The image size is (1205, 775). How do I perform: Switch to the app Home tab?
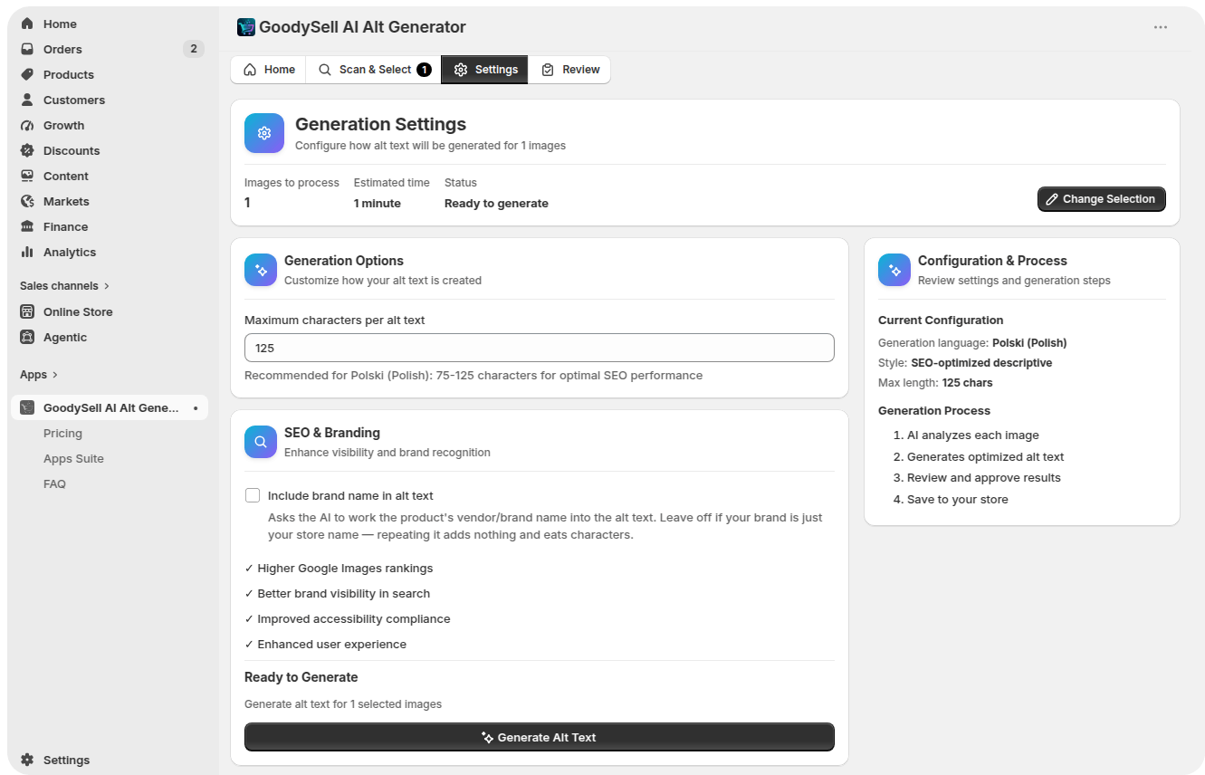click(269, 70)
